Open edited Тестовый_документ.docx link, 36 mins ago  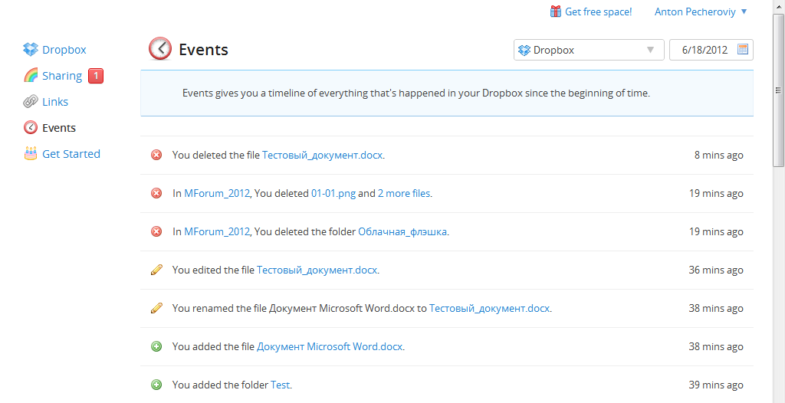[x=317, y=270]
